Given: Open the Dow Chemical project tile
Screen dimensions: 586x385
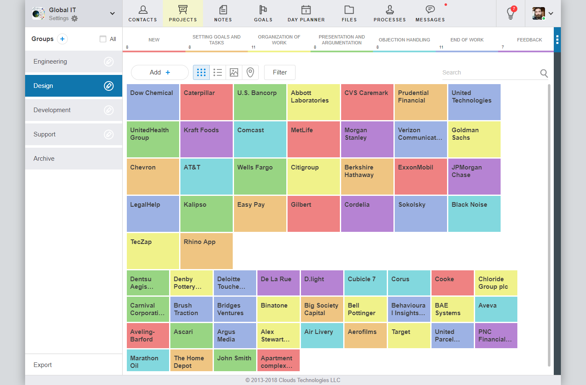Looking at the screenshot, I should tap(153, 102).
